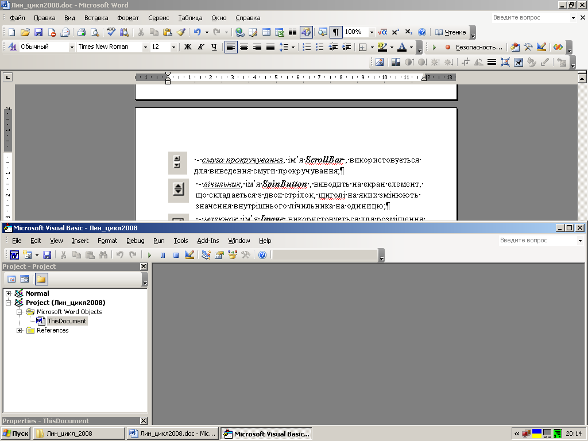588x441 pixels.
Task: Click the Undo arrow in Word toolbar
Action: click(198, 32)
